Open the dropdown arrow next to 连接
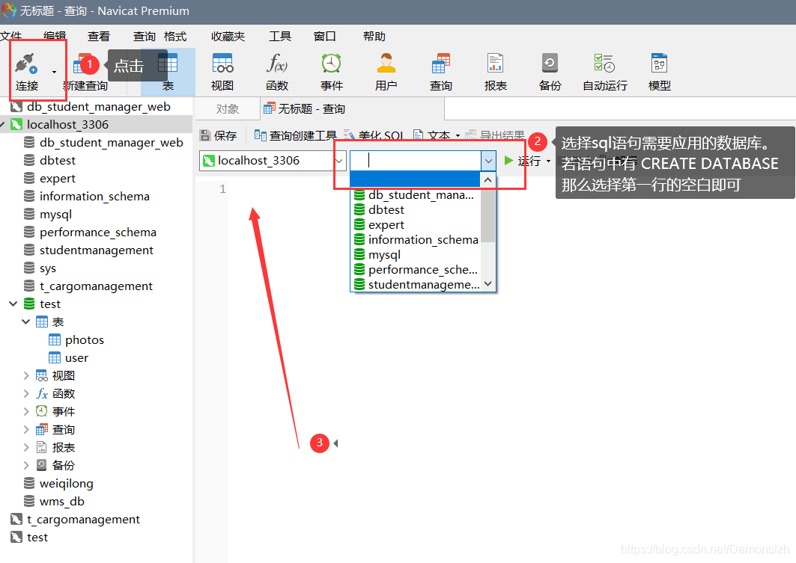This screenshot has width=796, height=563. [x=55, y=72]
